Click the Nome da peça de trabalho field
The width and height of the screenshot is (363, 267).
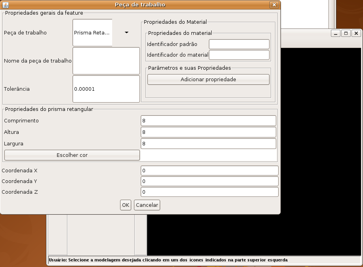click(x=106, y=61)
